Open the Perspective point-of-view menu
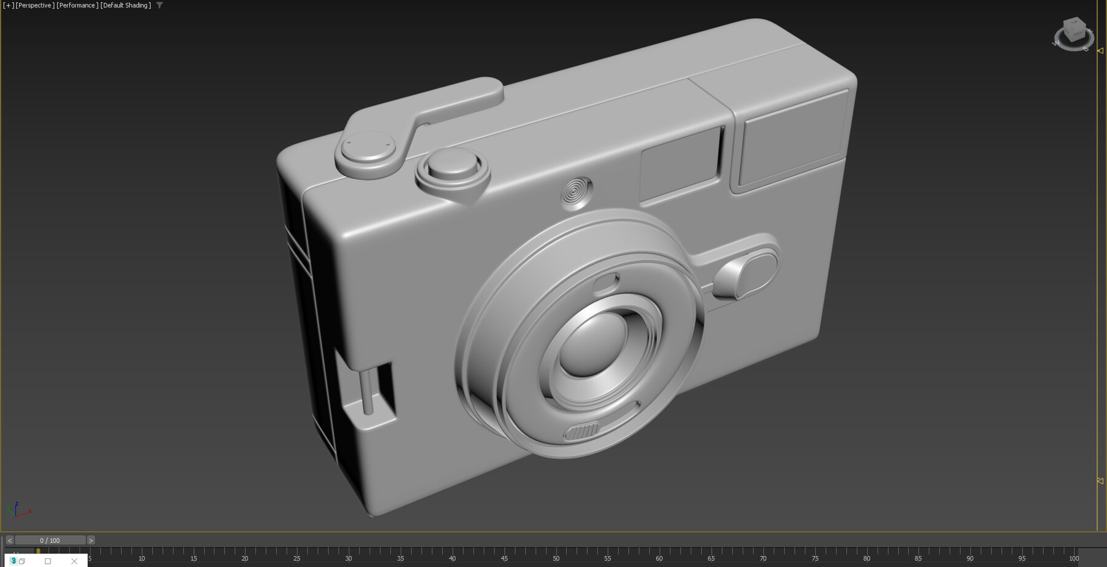The height and width of the screenshot is (567, 1107). pos(36,5)
